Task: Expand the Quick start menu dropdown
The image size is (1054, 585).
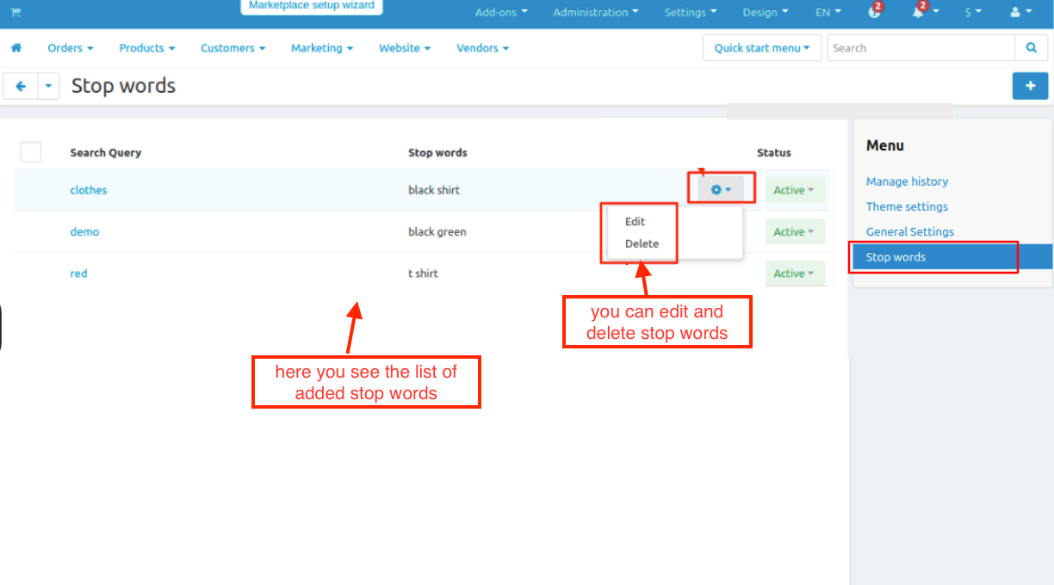Action: (761, 48)
